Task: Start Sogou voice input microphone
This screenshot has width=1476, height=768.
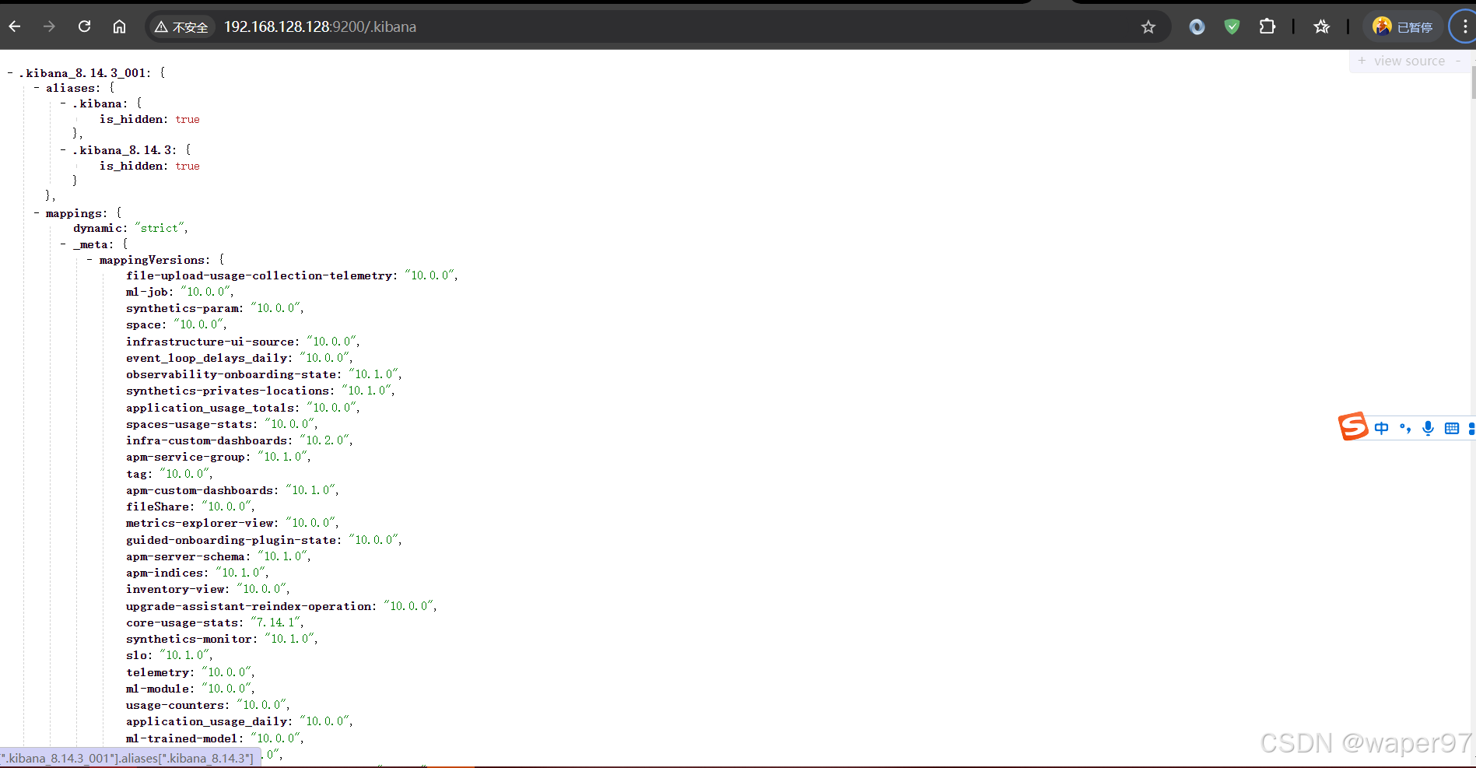Action: (x=1428, y=428)
